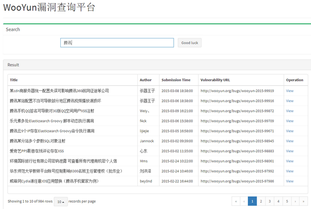
Task: Click URL http://wooyun.org/bugs/wooyun-2015-97986
Action: point(237,181)
